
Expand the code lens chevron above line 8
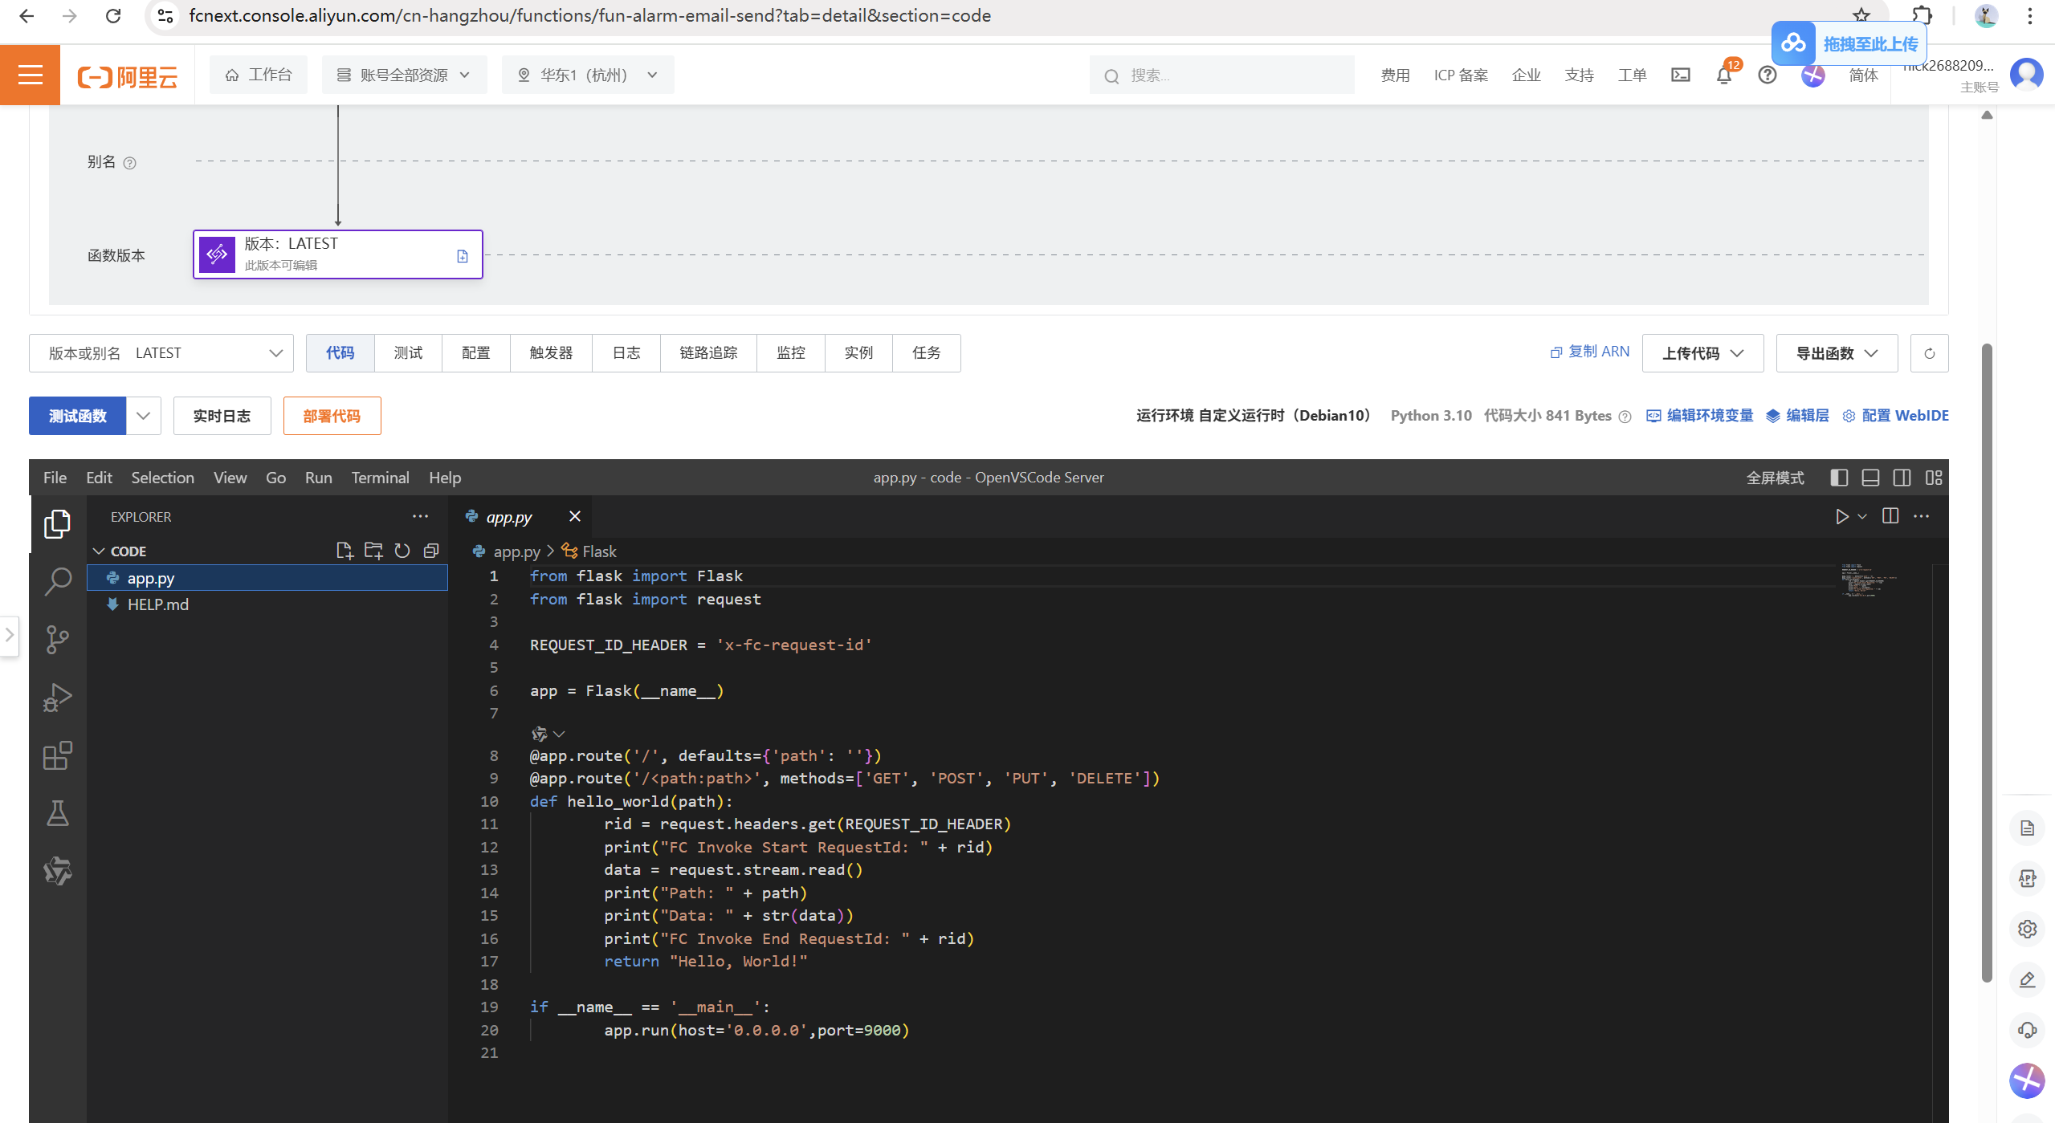click(559, 734)
